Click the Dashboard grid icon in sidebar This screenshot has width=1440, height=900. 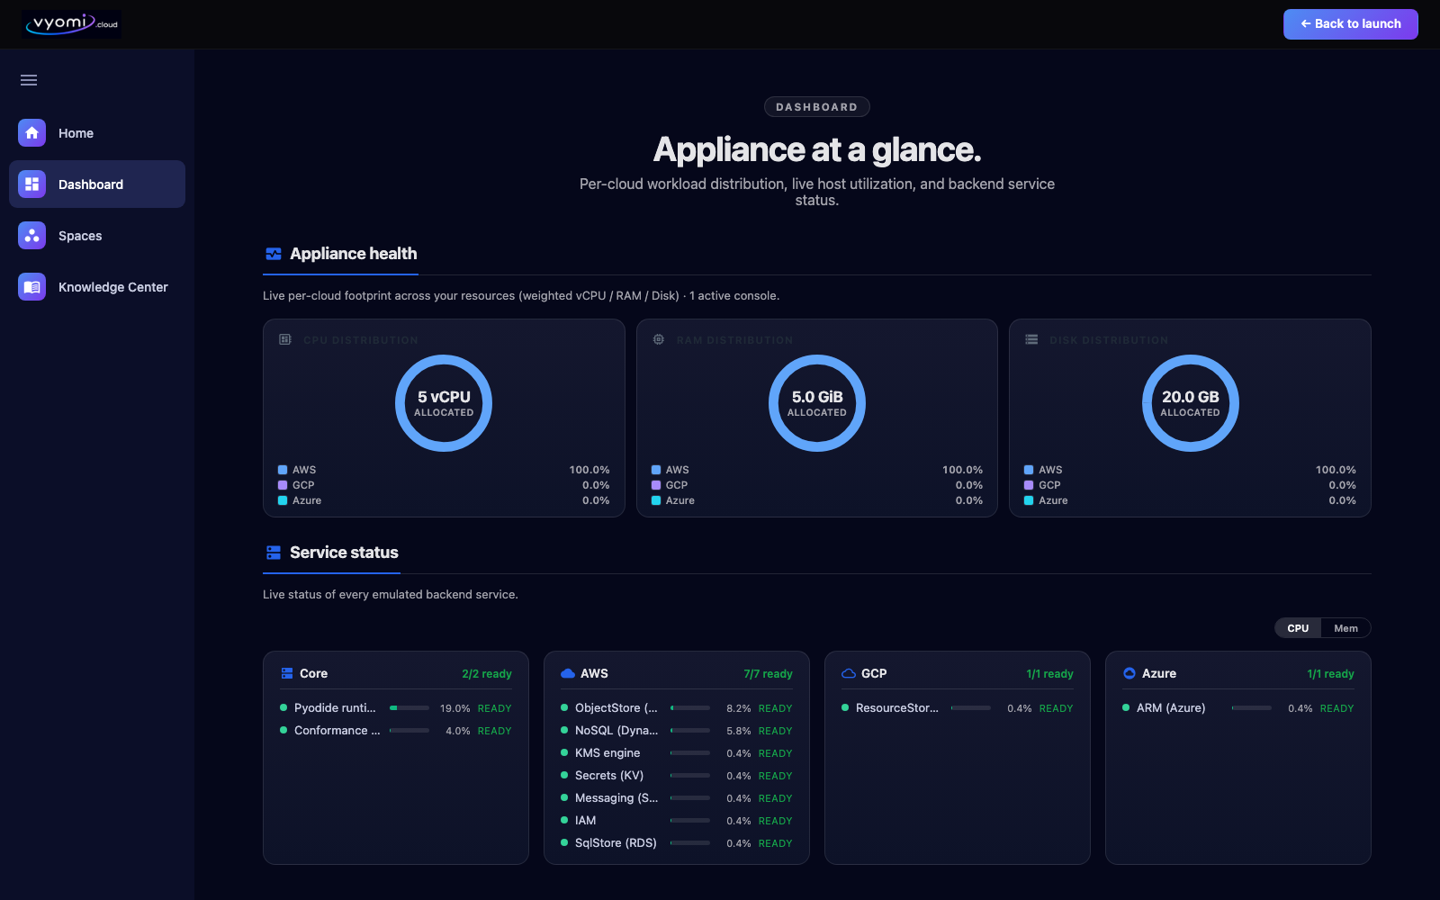pyautogui.click(x=31, y=184)
